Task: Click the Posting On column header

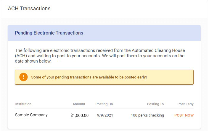Action: pyautogui.click(x=104, y=104)
